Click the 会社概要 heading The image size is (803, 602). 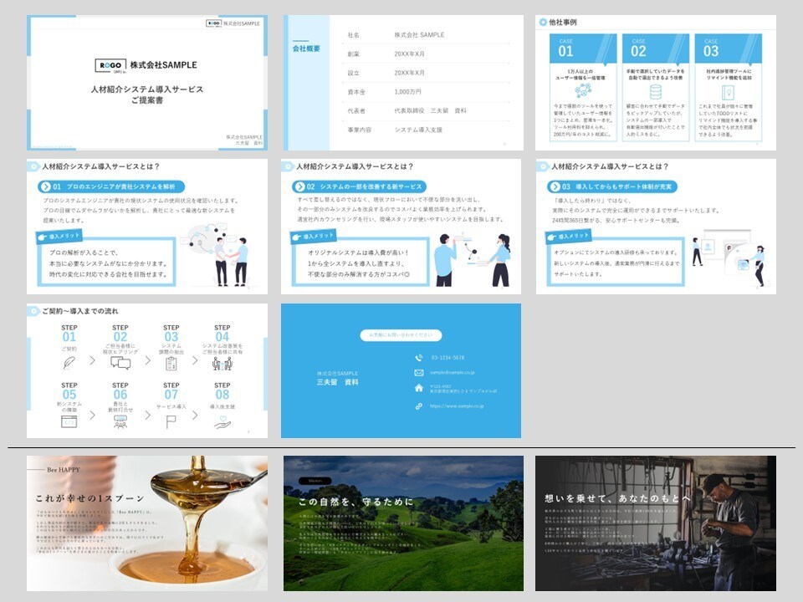click(x=306, y=48)
